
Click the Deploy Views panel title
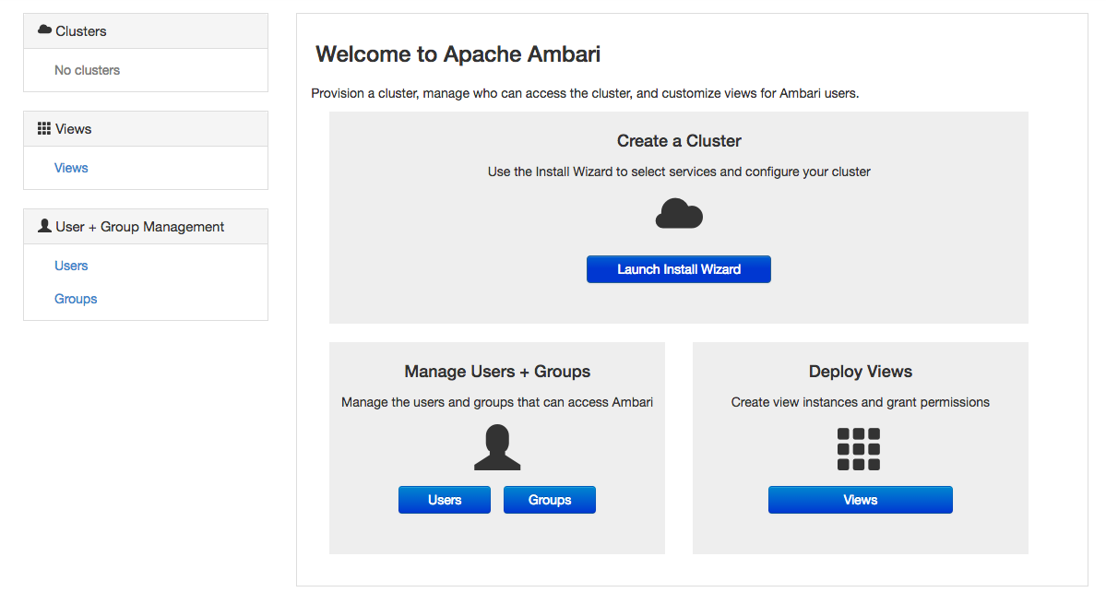click(860, 372)
